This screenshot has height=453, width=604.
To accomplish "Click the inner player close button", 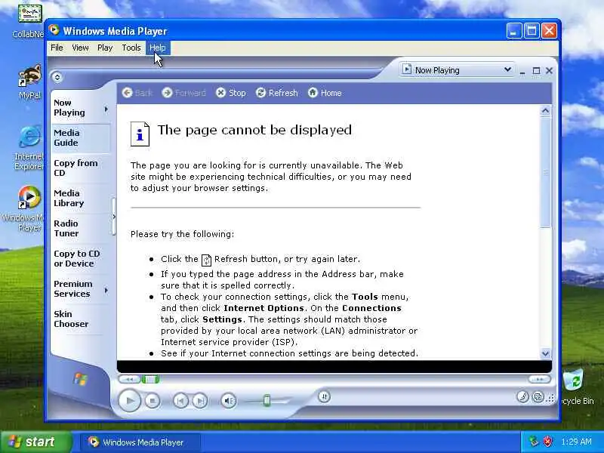I will click(x=550, y=70).
